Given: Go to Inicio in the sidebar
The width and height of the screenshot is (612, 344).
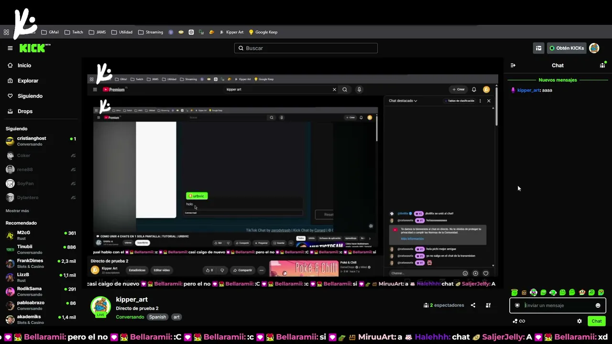Looking at the screenshot, I should pyautogui.click(x=20, y=65).
